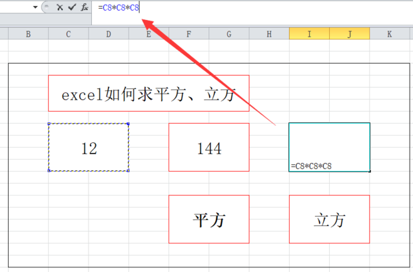Cancel the formula entry with X icon
Image resolution: width=413 pixels, height=272 pixels.
[x=60, y=7]
